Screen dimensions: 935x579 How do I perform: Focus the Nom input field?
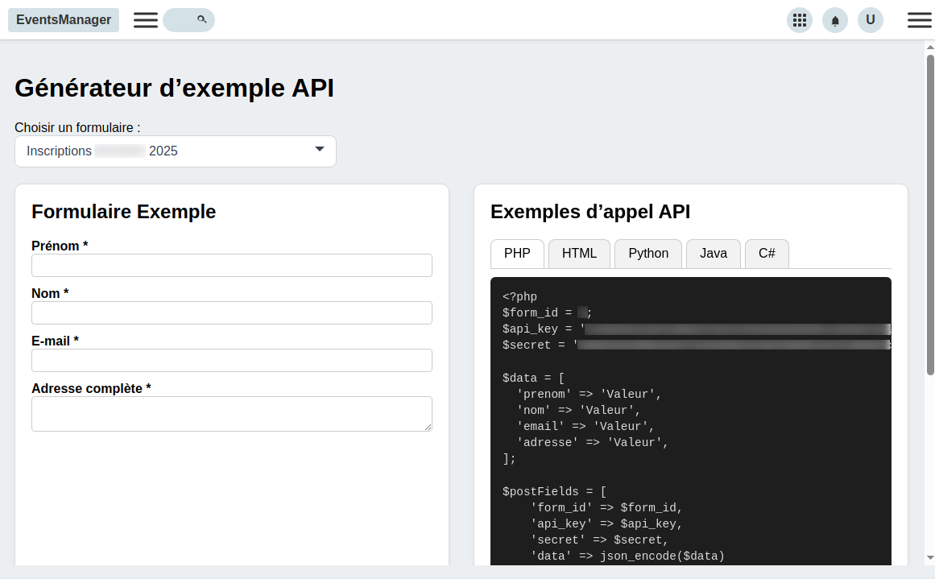(232, 313)
